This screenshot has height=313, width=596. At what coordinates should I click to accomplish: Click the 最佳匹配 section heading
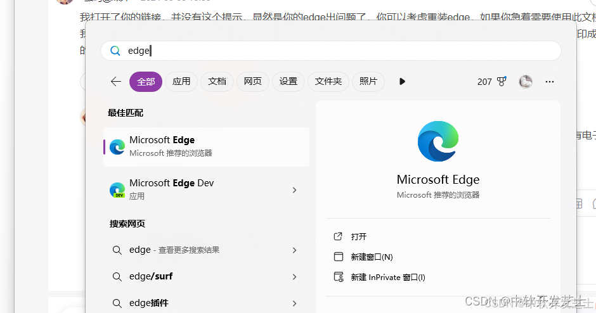click(x=126, y=113)
